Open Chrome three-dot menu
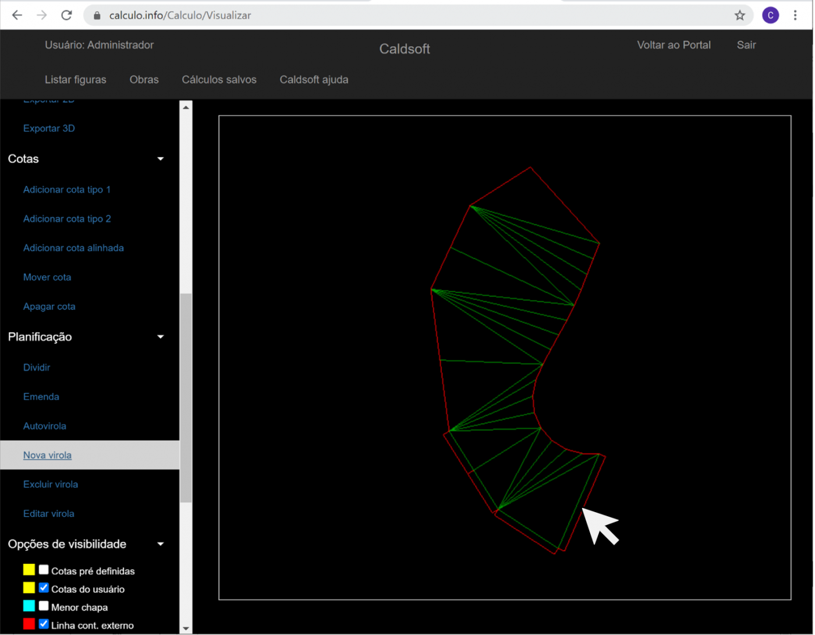 click(x=795, y=16)
